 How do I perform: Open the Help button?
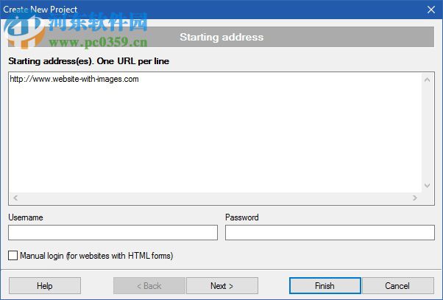[45, 285]
